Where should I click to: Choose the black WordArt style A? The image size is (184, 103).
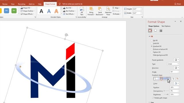41,11
